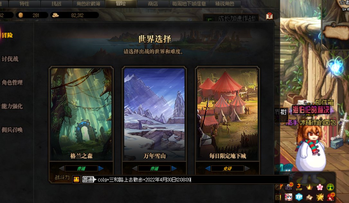Viewport: 349px width, 203px height.
Task: Open the red-haired character portrait icon
Action: [330, 197]
